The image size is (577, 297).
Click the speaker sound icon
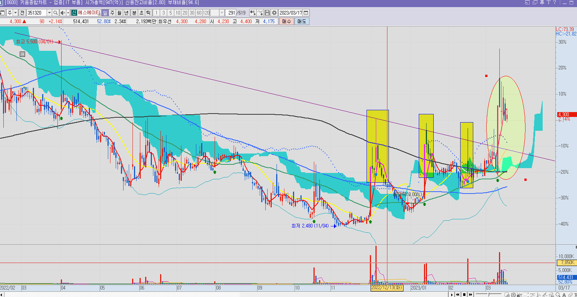(x=63, y=13)
